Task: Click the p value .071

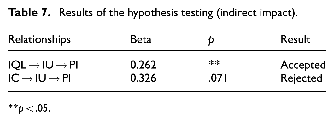Action: click(218, 78)
